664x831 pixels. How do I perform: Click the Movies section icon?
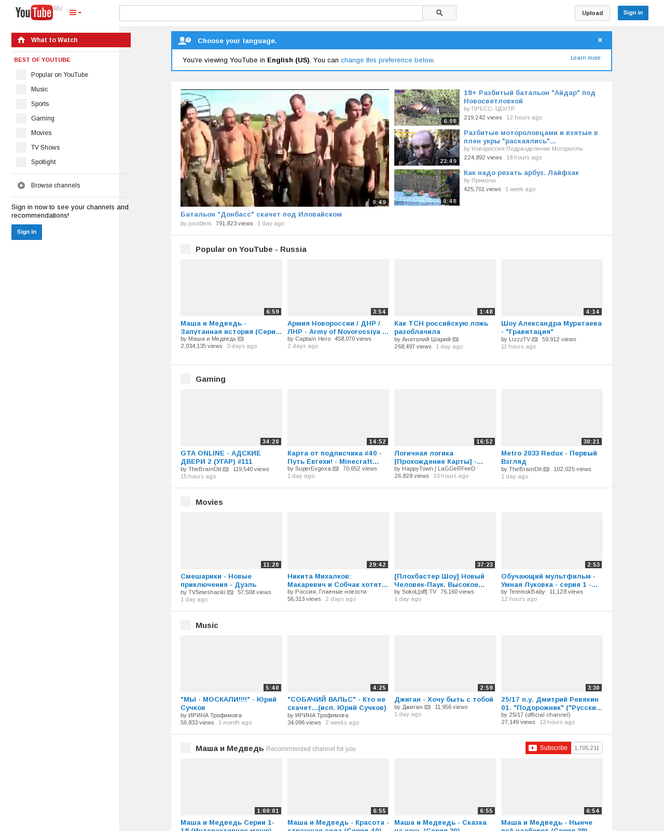tap(186, 502)
